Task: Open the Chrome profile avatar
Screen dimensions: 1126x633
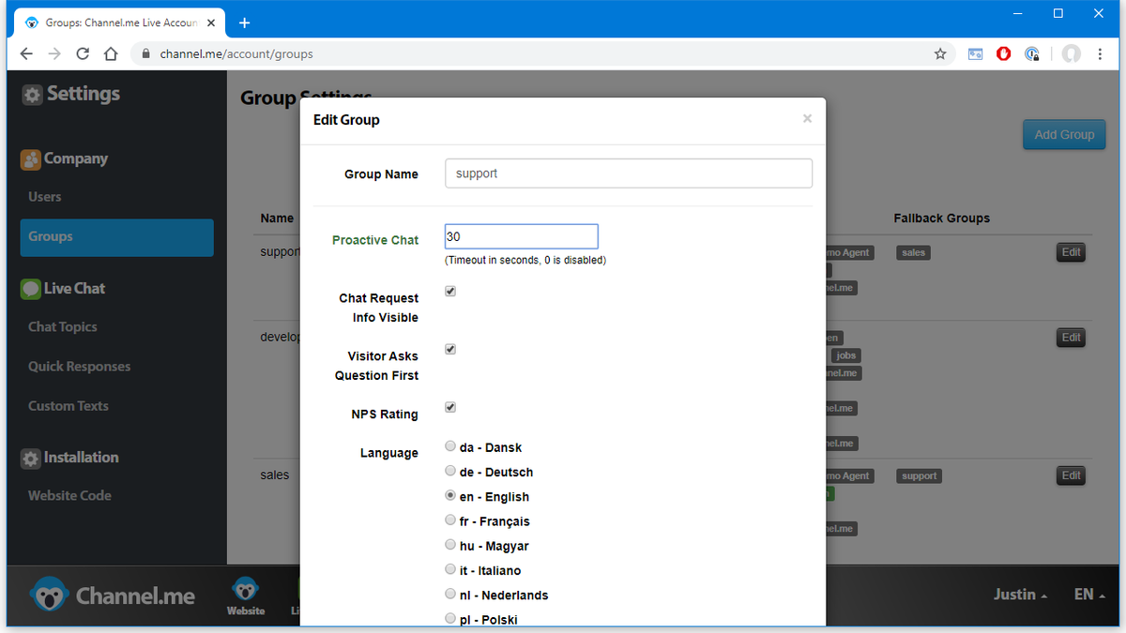Action: pyautogui.click(x=1072, y=54)
